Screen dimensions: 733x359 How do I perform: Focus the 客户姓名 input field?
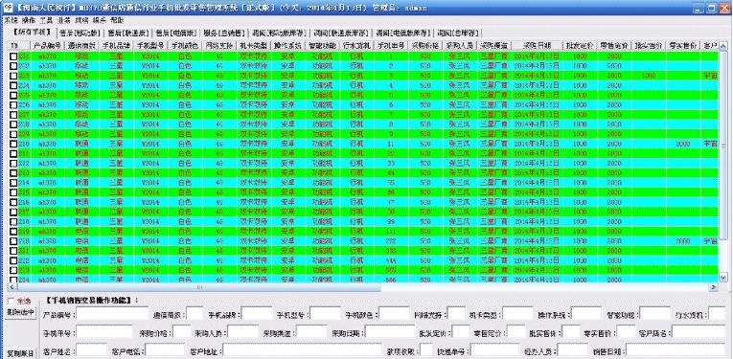coord(91,350)
